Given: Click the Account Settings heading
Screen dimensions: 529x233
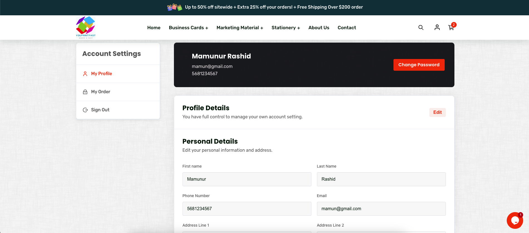Looking at the screenshot, I should point(112,54).
